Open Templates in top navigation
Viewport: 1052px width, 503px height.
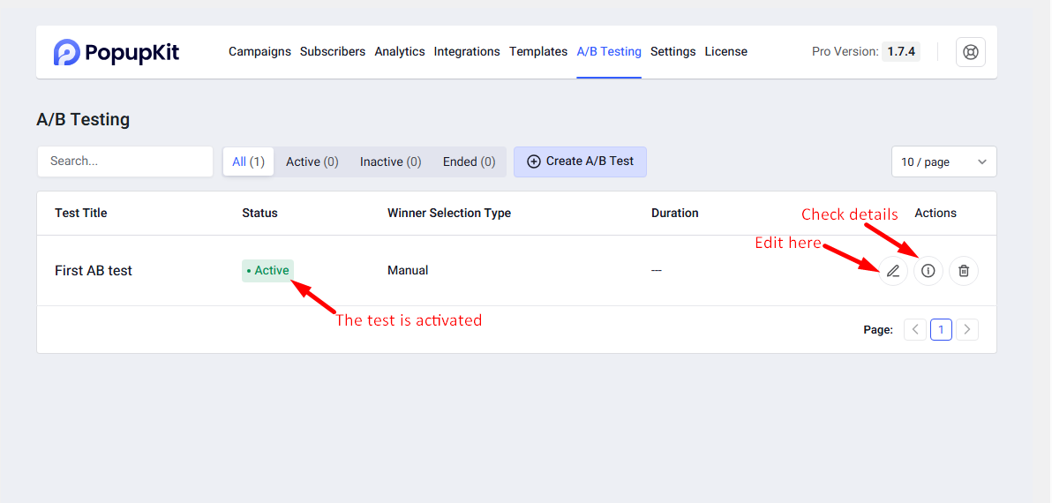(538, 52)
